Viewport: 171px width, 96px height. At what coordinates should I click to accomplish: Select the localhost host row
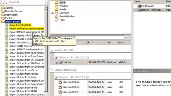click(93, 62)
